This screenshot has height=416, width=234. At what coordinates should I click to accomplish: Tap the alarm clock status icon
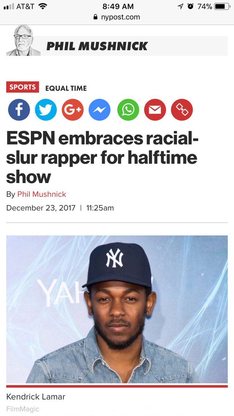pos(190,6)
